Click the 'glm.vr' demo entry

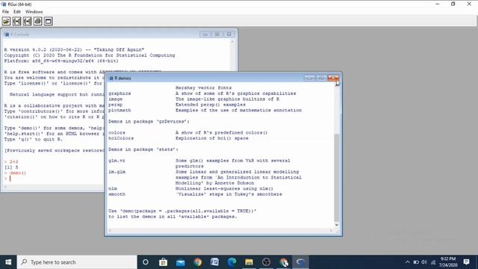(x=117, y=161)
